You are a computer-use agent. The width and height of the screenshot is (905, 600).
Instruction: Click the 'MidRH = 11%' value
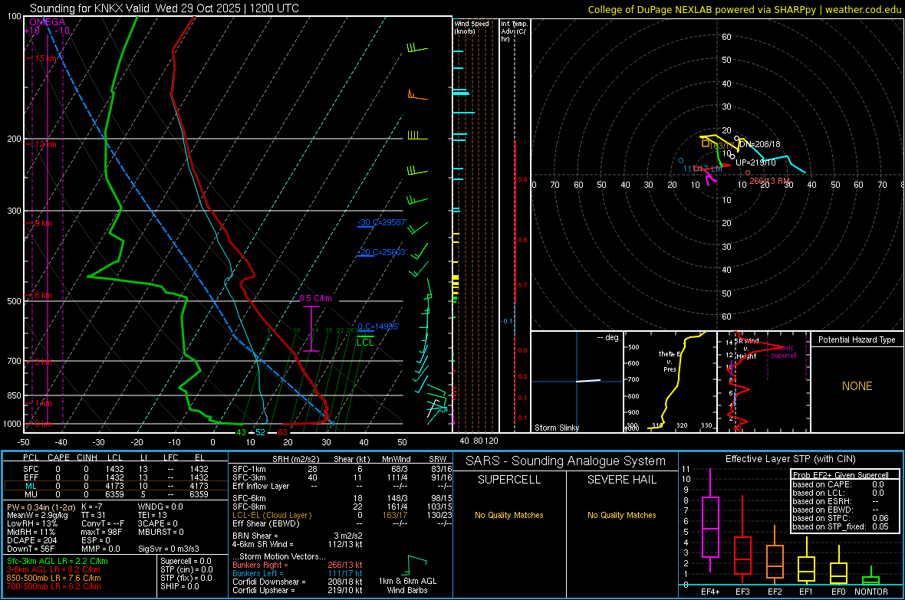point(31,531)
